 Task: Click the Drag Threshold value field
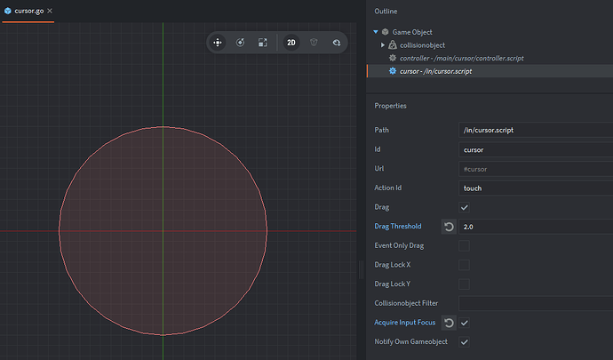536,227
